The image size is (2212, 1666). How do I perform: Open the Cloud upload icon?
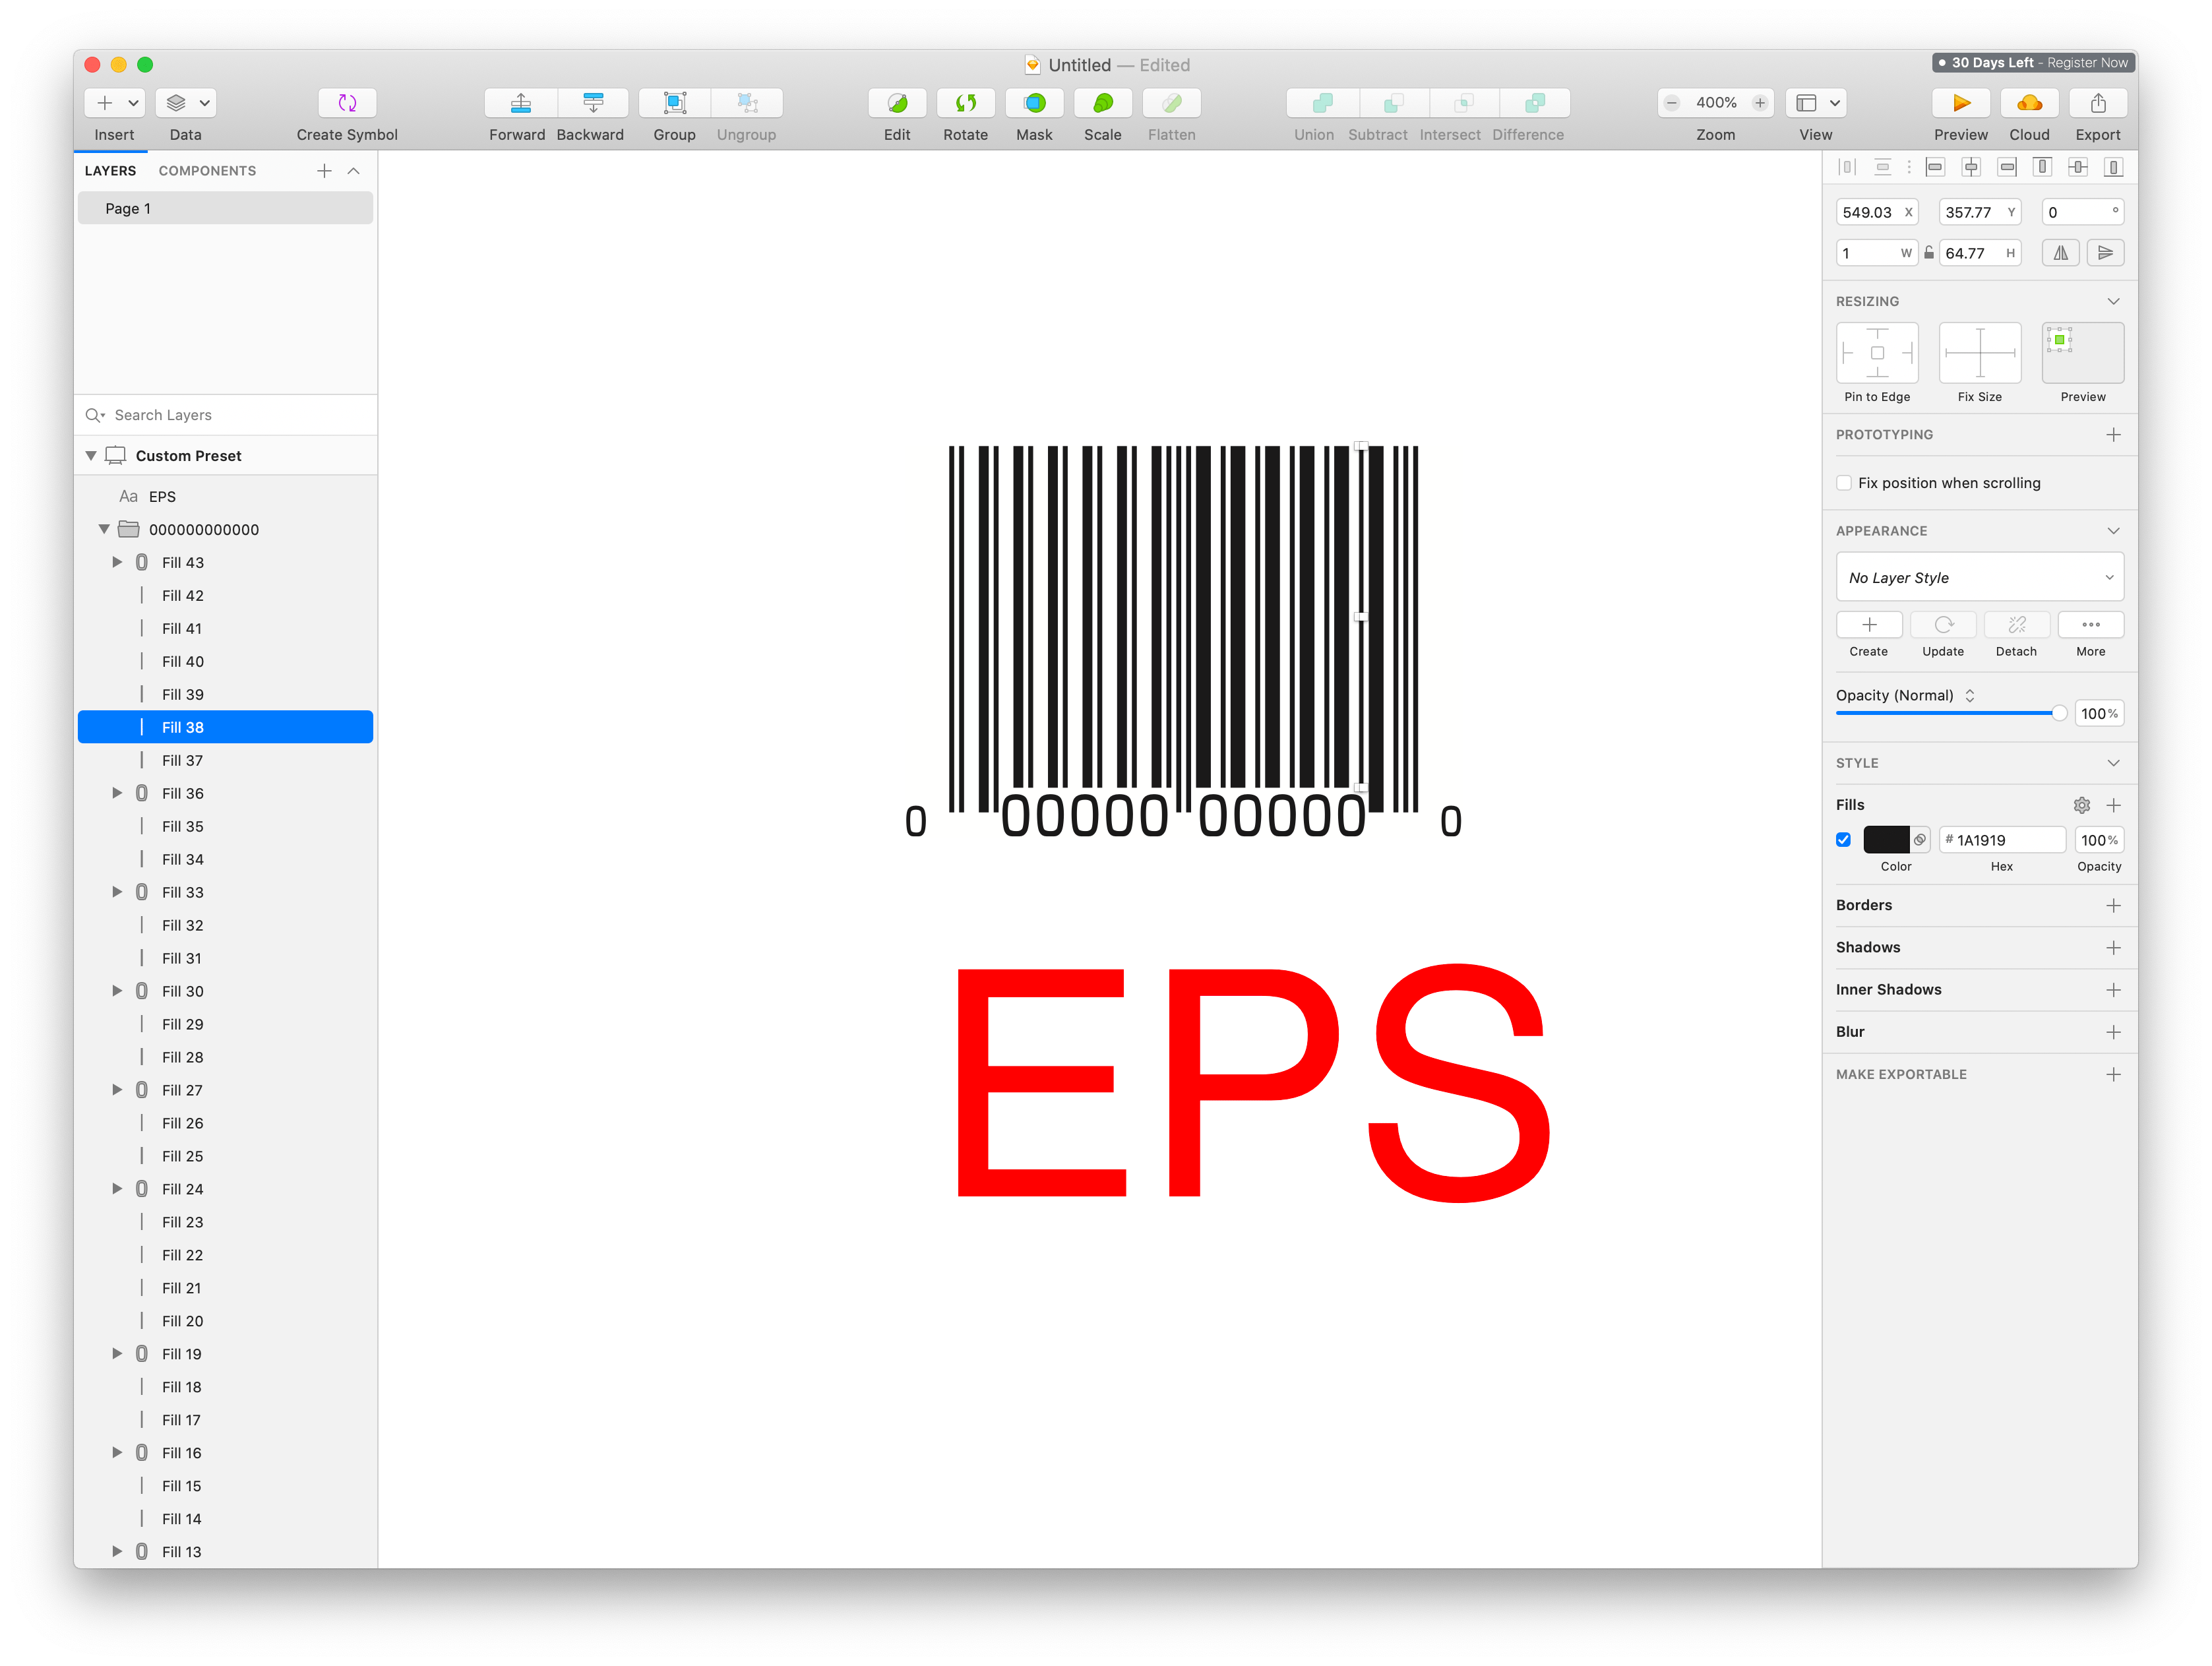coord(2030,103)
